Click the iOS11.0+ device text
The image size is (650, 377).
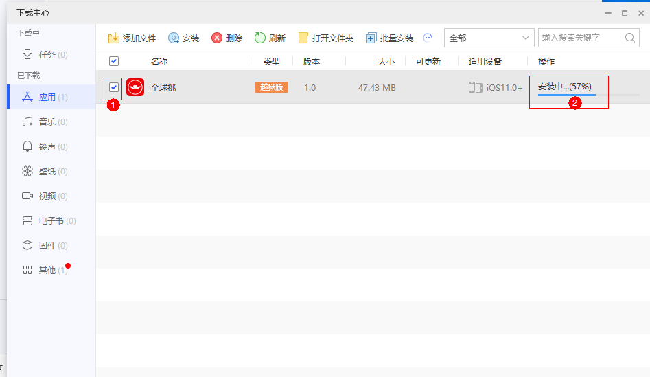(504, 87)
